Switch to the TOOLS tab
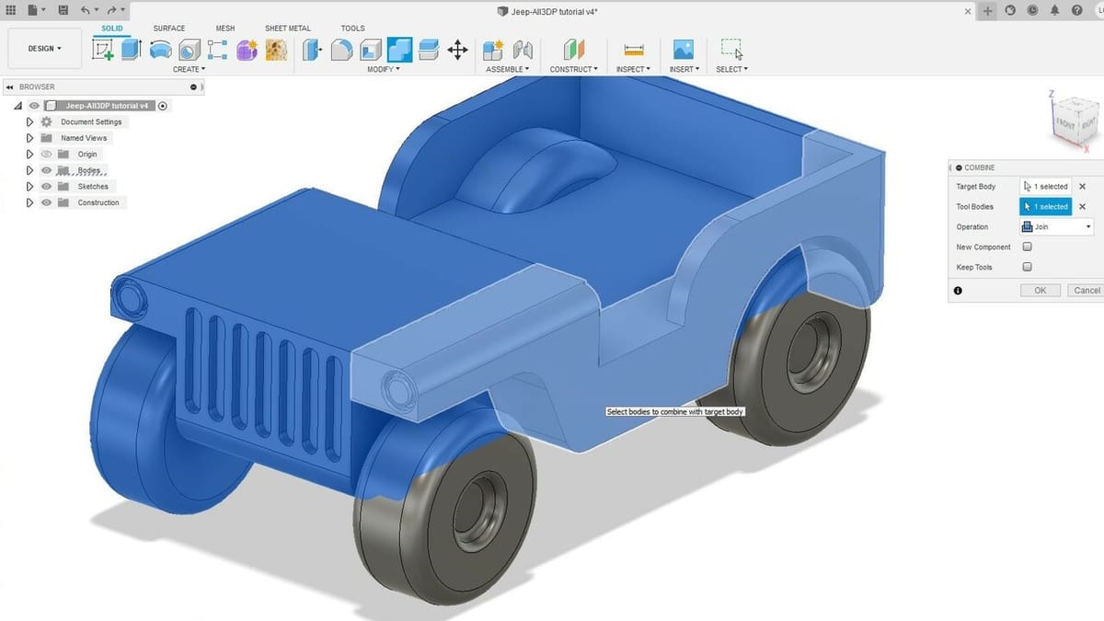Screen dimensions: 1104x621 tap(353, 29)
